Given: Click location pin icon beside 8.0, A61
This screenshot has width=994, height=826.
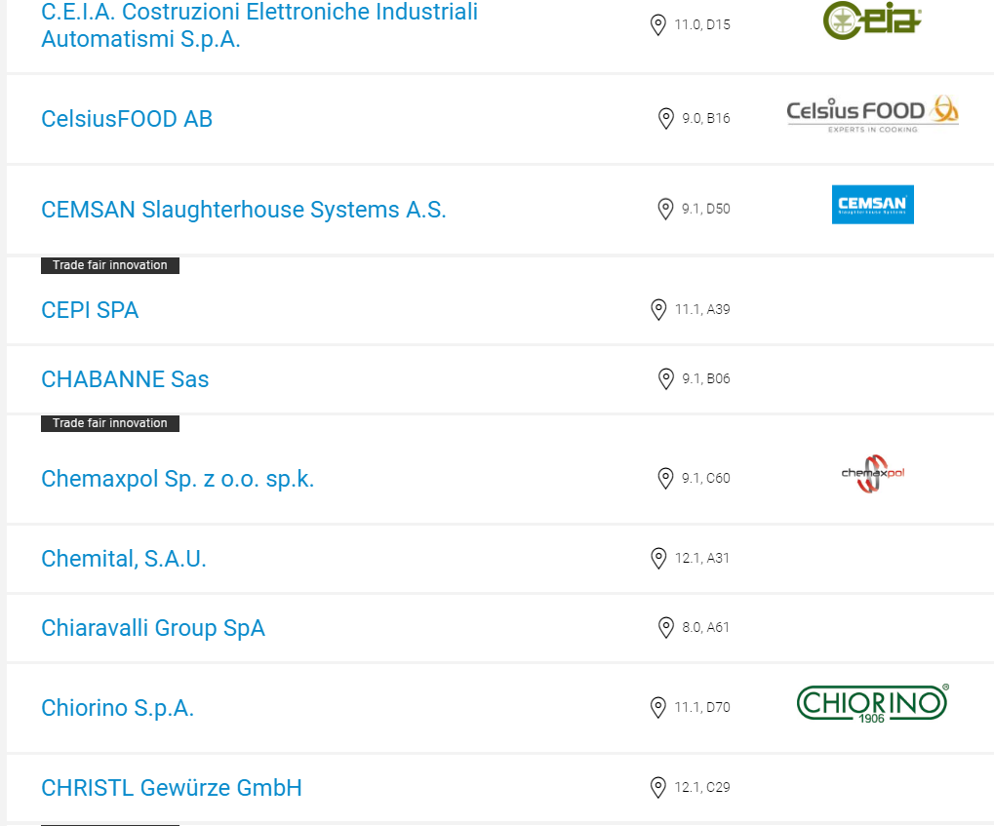Looking at the screenshot, I should pyautogui.click(x=665, y=628).
